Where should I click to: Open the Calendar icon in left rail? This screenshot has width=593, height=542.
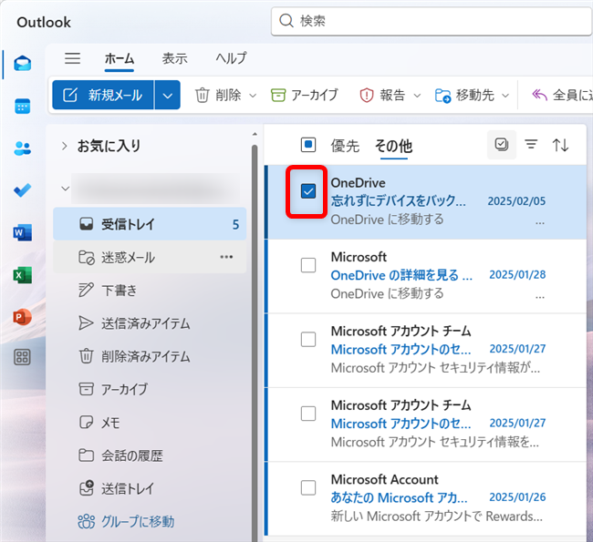(23, 106)
